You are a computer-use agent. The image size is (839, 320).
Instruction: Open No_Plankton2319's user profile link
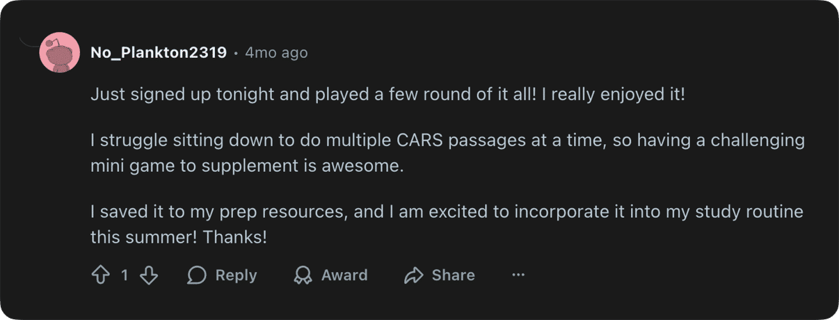159,53
